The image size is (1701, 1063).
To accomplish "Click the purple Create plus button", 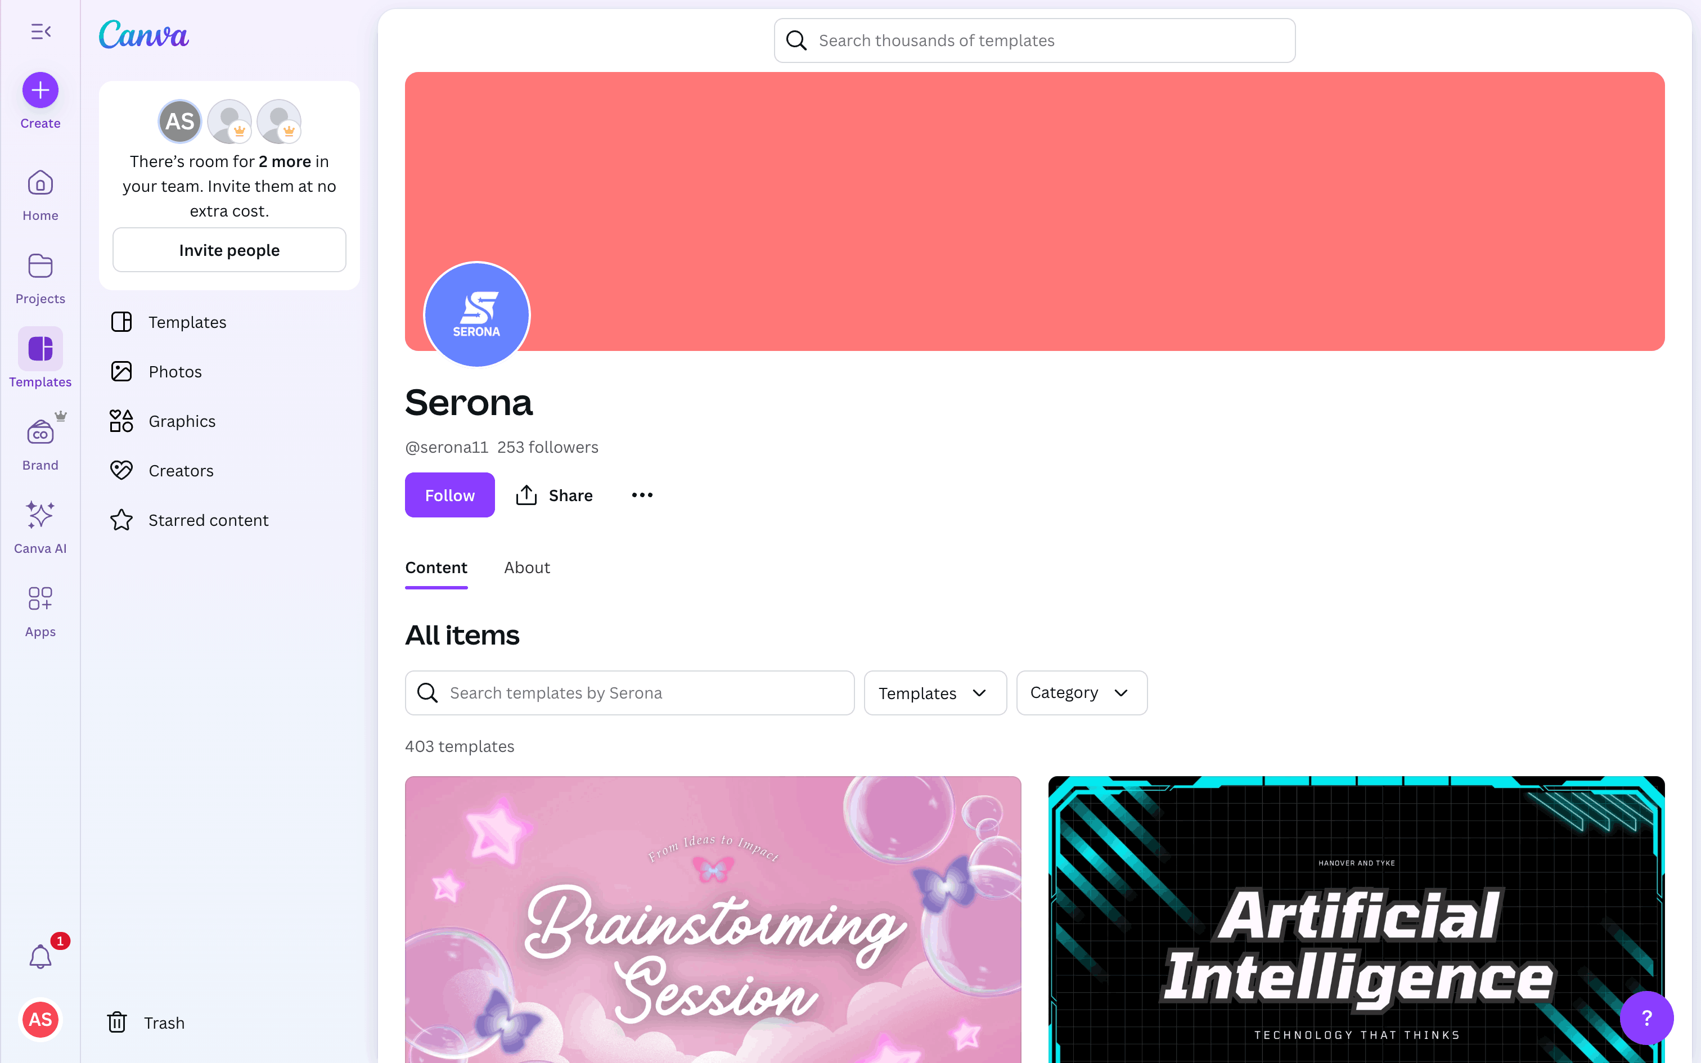I will pyautogui.click(x=40, y=90).
